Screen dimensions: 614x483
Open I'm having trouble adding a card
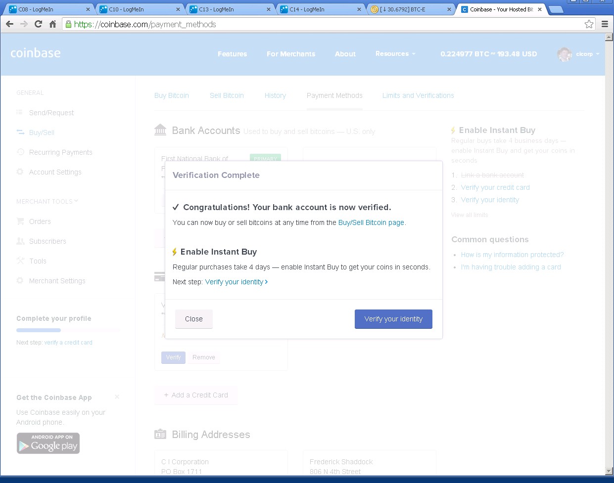click(x=511, y=267)
